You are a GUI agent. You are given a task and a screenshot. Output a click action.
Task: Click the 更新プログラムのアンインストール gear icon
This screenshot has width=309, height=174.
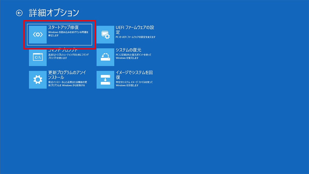[38, 80]
